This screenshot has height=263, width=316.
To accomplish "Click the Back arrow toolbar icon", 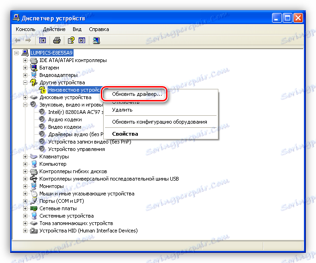I will (18, 41).
